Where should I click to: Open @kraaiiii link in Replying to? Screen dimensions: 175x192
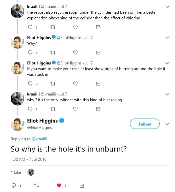click(39, 139)
